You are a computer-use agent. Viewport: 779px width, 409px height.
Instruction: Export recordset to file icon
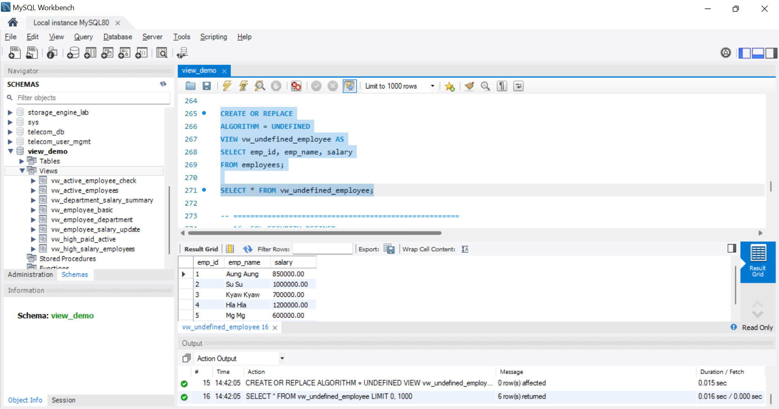(389, 249)
